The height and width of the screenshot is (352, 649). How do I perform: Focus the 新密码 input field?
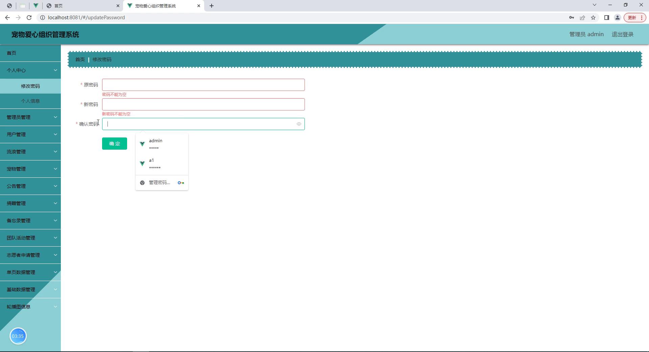[x=203, y=104]
